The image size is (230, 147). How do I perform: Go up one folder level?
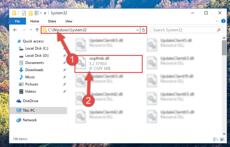point(37,30)
